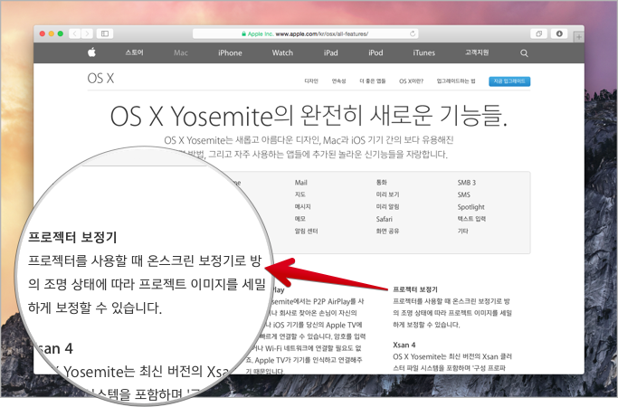Add a new tab with plus button
This screenshot has height=407, width=618.
coord(578,37)
